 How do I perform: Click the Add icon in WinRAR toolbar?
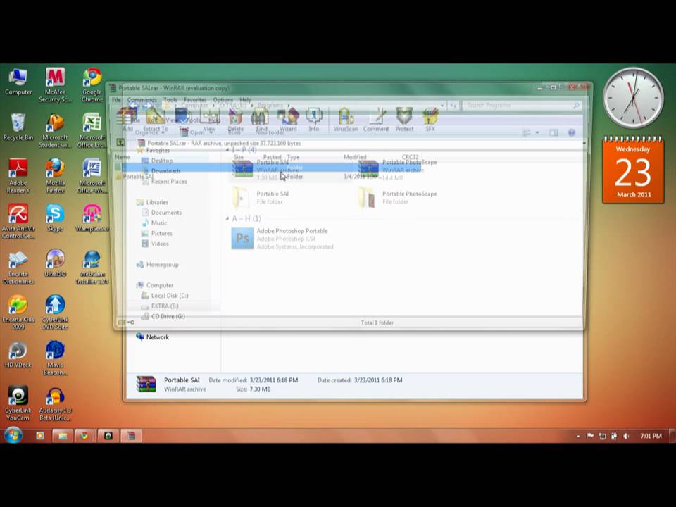pos(127,120)
